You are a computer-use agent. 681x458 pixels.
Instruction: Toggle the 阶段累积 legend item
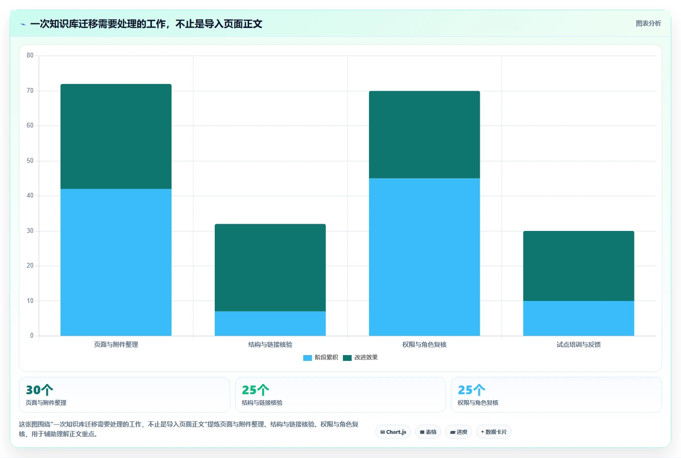pos(321,358)
